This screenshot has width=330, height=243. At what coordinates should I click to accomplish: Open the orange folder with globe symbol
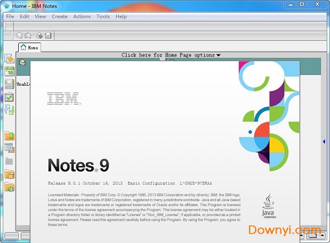point(9,187)
